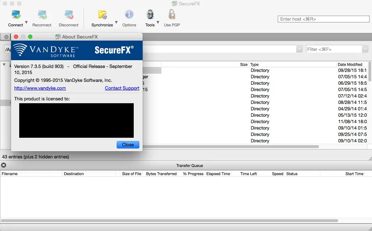Screen dimensions: 372x231
Task: Click Directory type in the 07/05/15 14:4 row
Action: pyautogui.click(x=260, y=77)
